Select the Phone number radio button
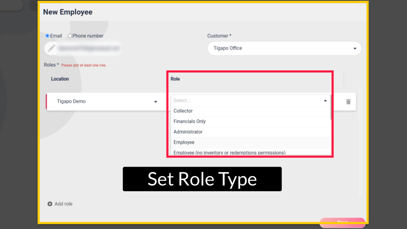407x229 pixels. 70,36
